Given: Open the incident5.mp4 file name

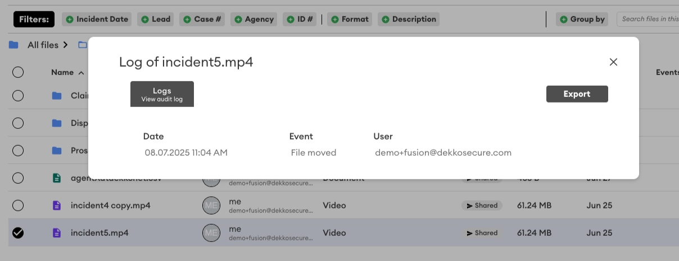Looking at the screenshot, I should 99,233.
